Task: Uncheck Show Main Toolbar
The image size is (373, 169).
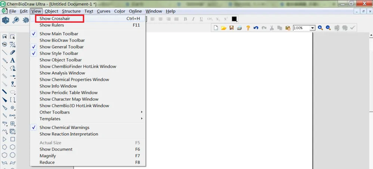Action: click(59, 34)
